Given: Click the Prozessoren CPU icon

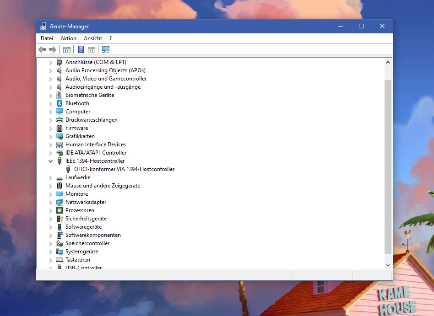Looking at the screenshot, I should tap(59, 210).
